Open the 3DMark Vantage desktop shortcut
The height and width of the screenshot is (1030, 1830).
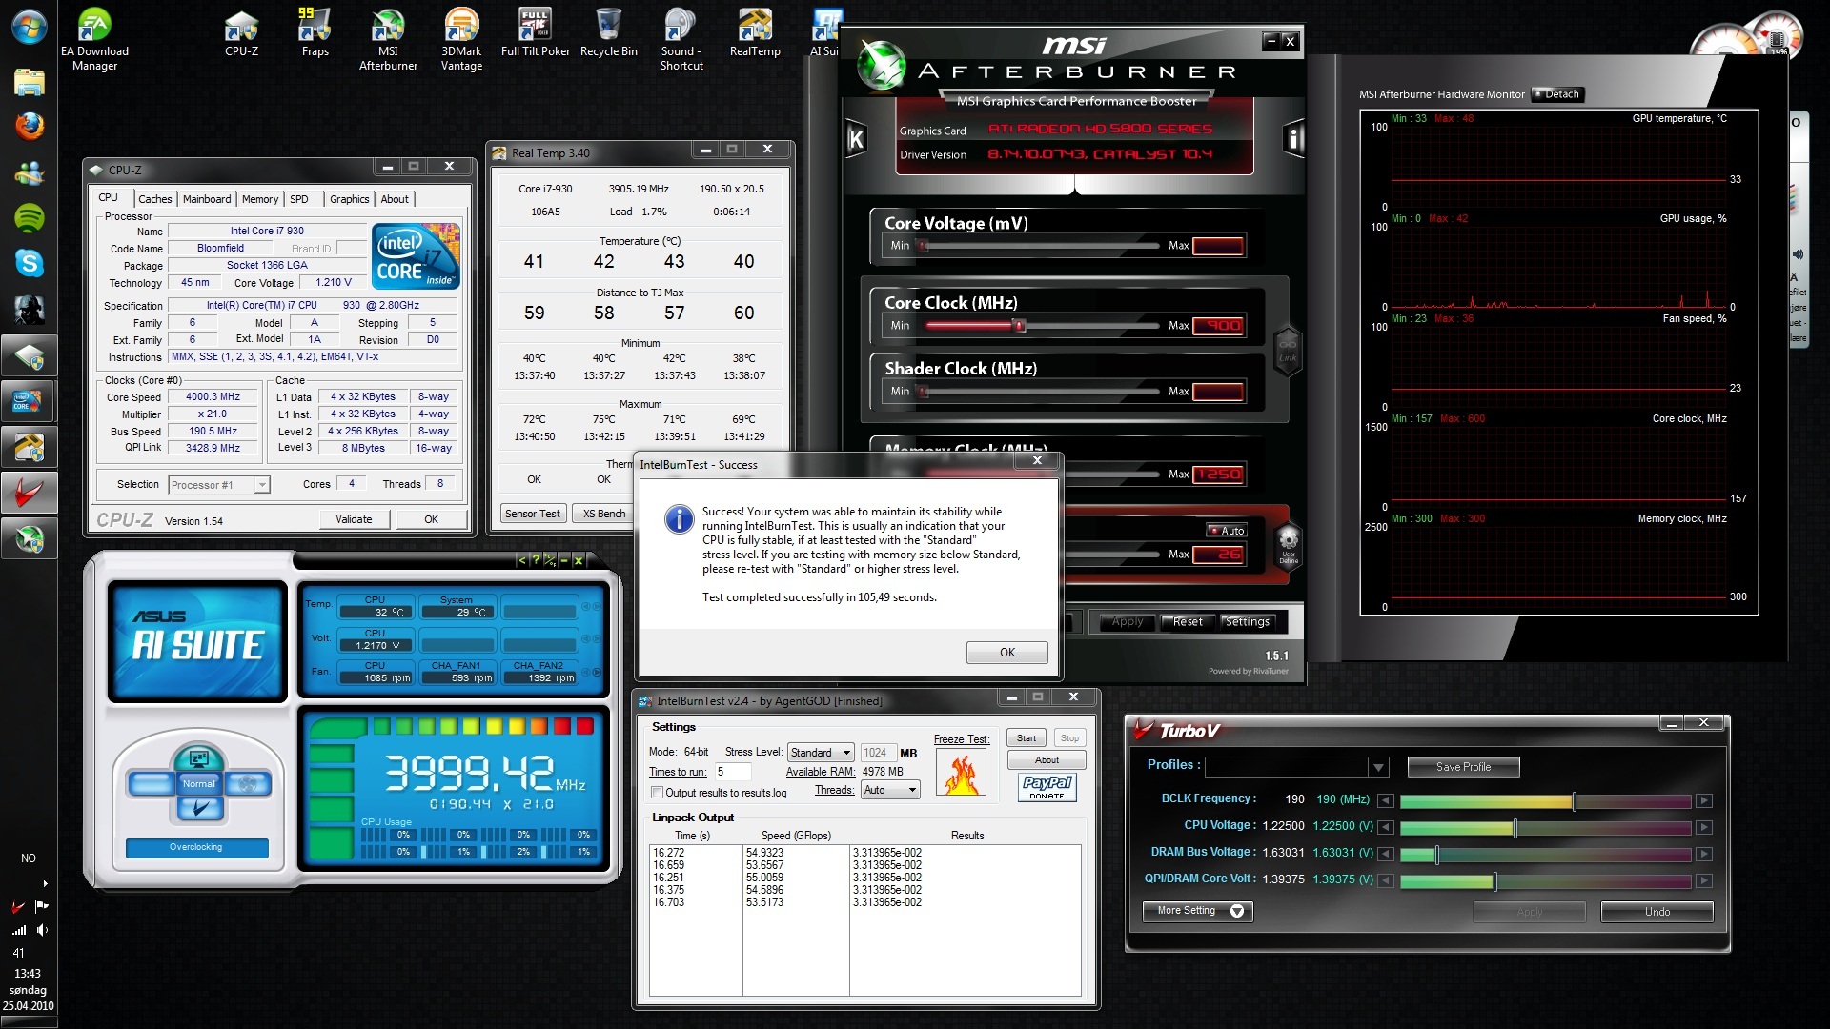click(x=461, y=39)
